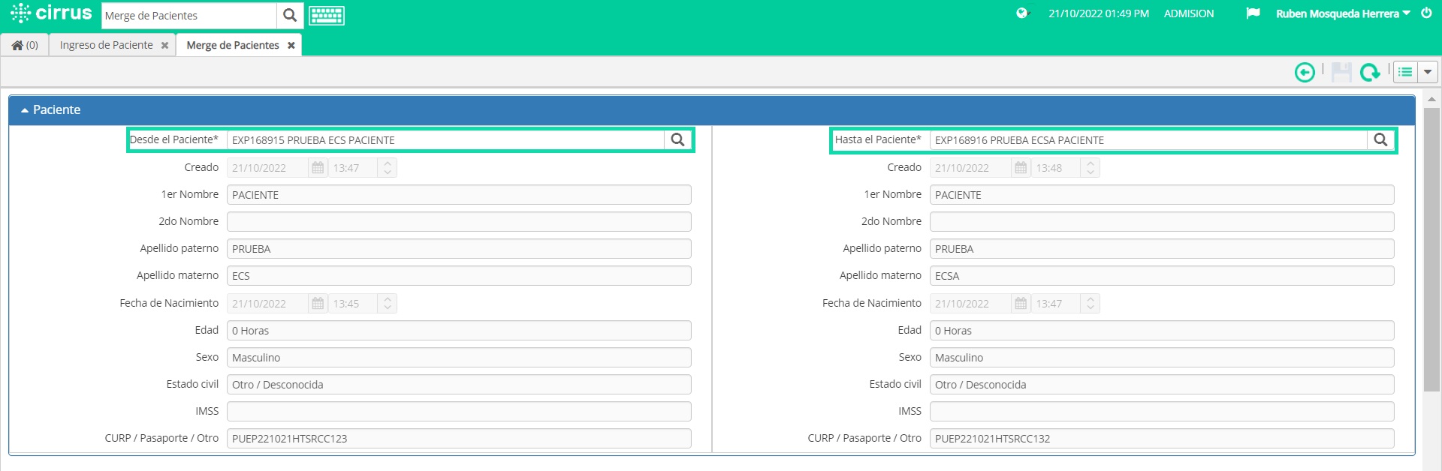This screenshot has height=471, width=1442.
Task: Click the list view toolbar icon
Action: (1405, 72)
